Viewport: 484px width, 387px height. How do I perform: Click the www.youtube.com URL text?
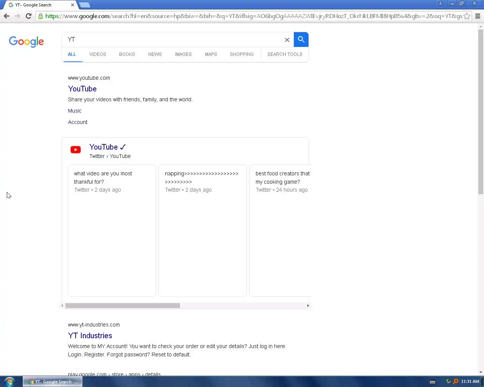[x=89, y=78]
